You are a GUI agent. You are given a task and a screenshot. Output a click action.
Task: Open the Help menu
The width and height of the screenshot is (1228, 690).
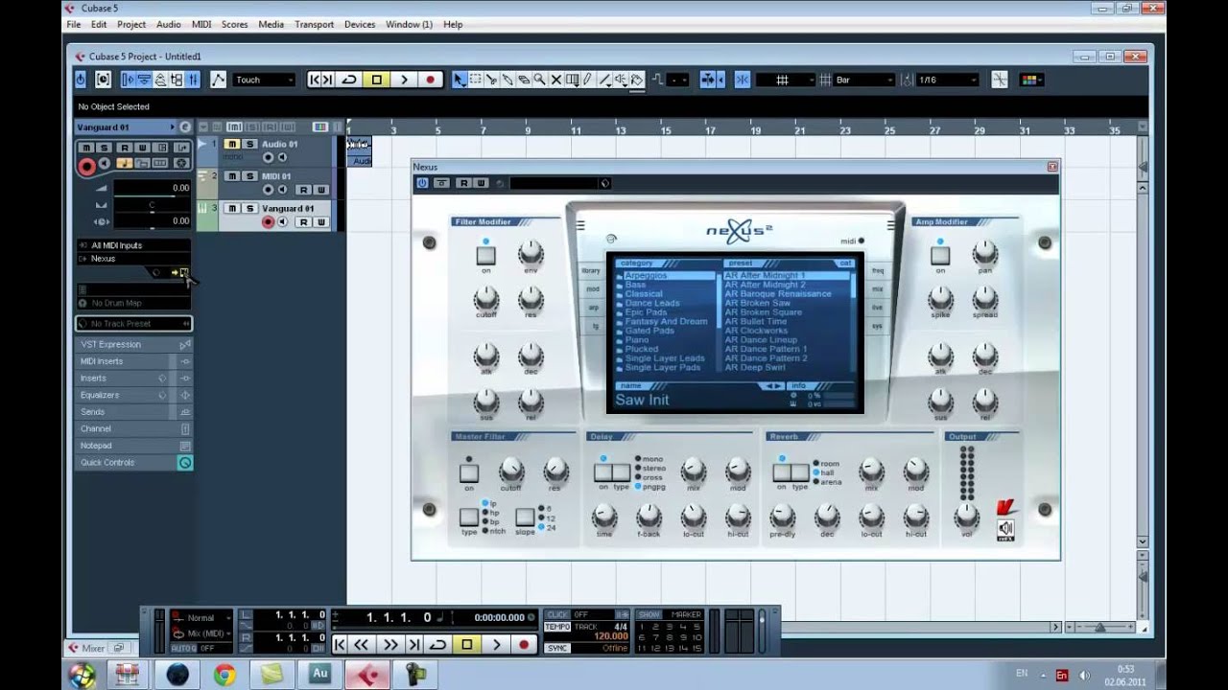[x=453, y=24]
